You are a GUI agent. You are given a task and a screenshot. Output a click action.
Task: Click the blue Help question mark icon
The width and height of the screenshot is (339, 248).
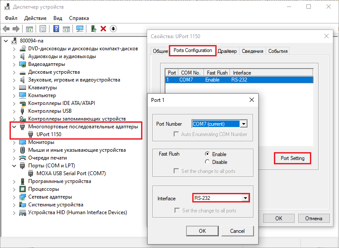pos(56,29)
